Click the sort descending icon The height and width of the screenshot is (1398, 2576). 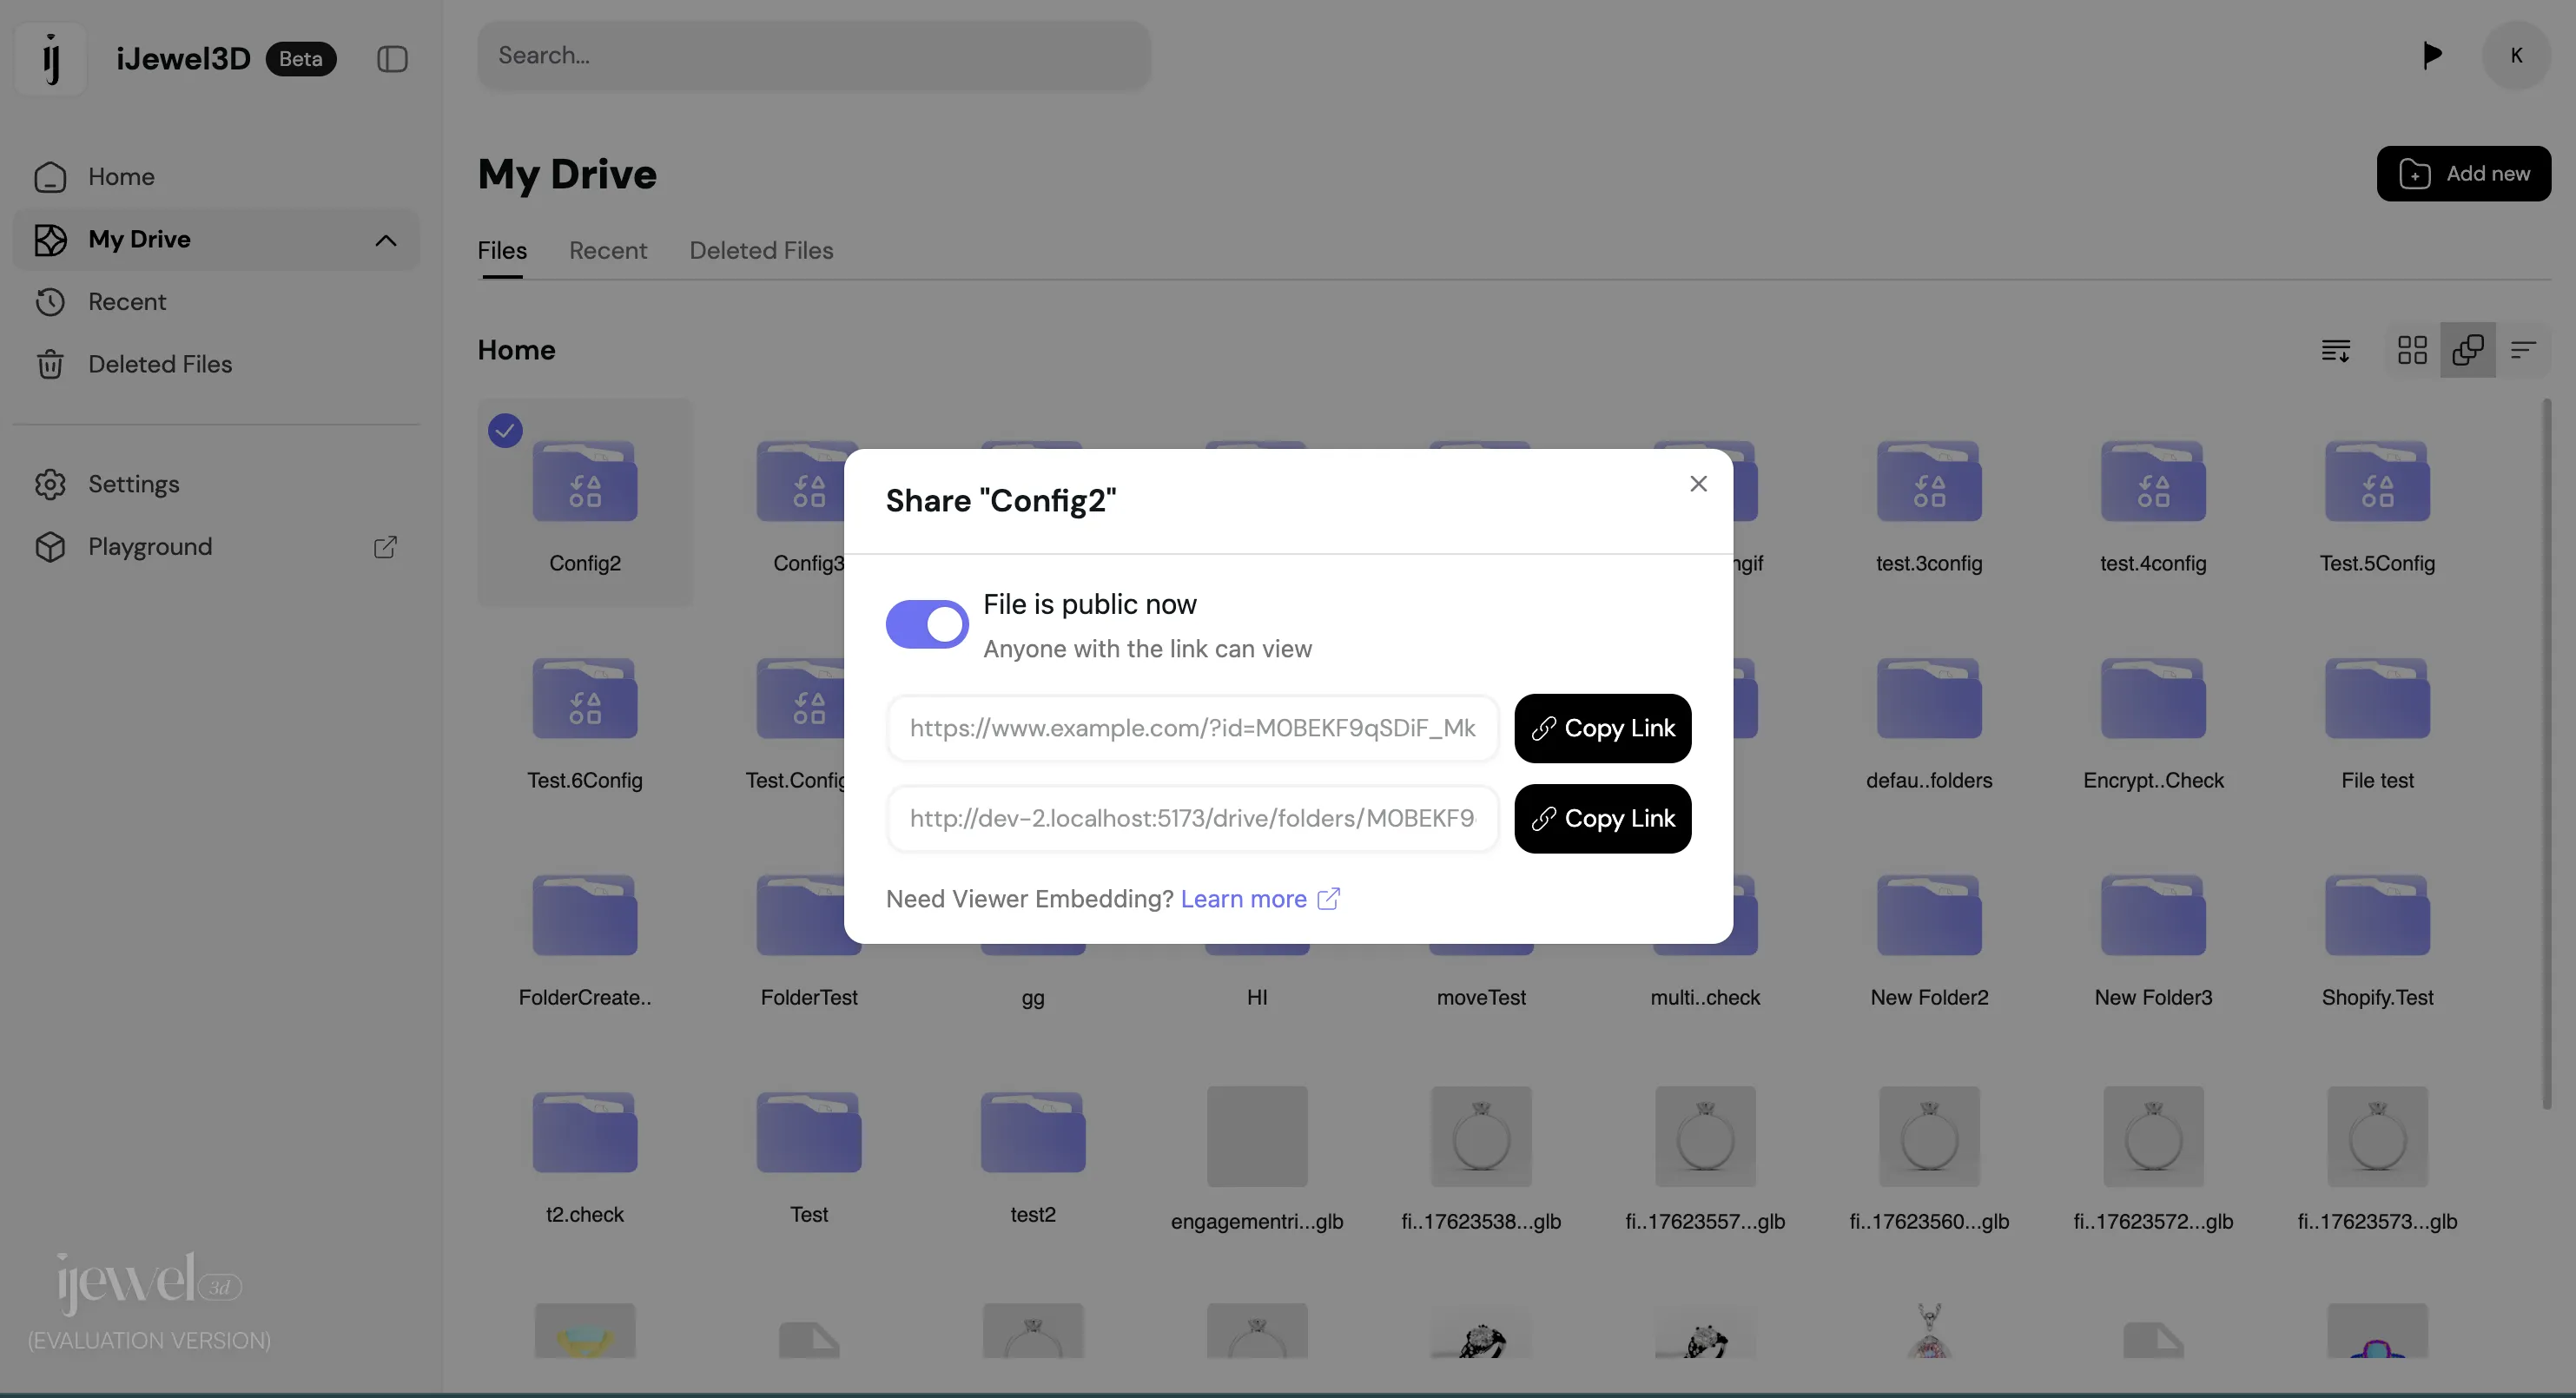click(x=2336, y=350)
